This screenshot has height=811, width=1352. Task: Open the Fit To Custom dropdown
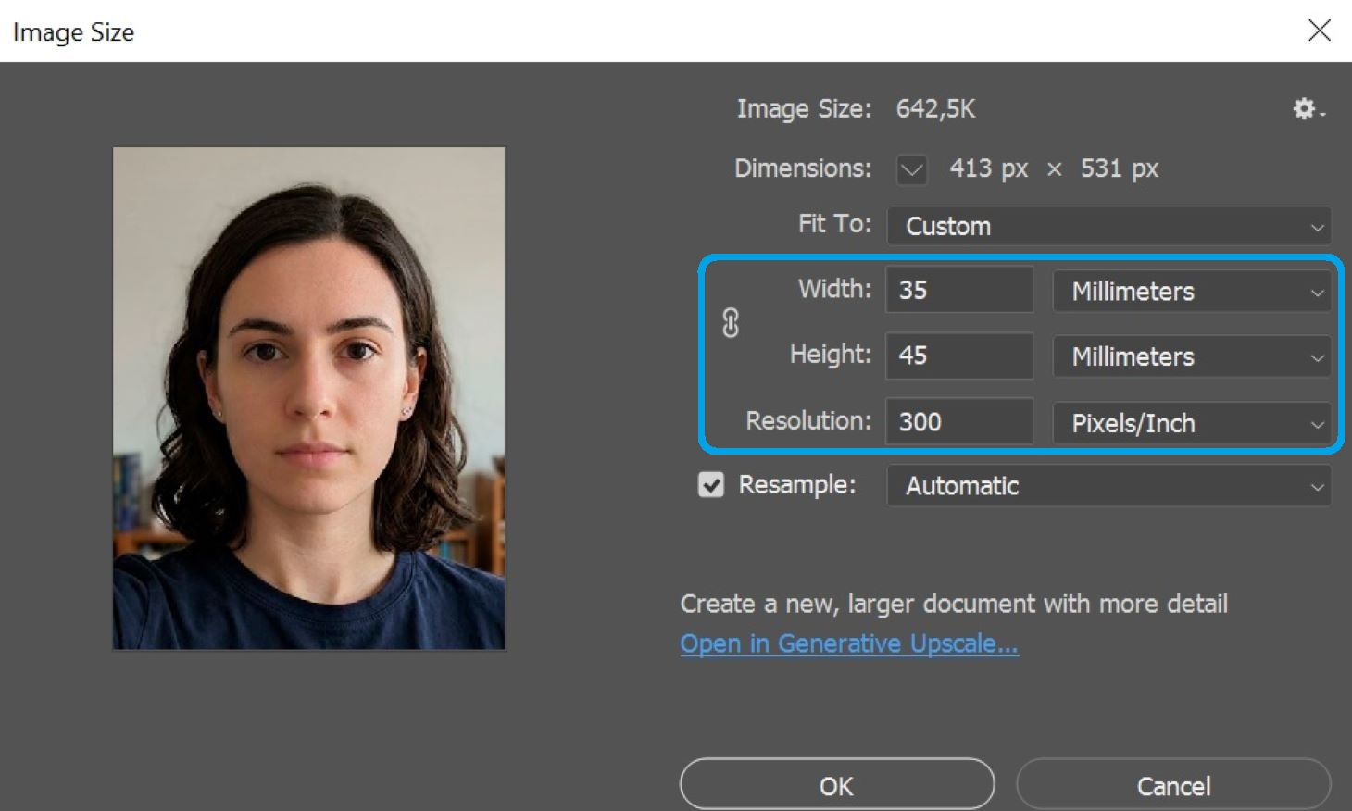pos(1108,227)
